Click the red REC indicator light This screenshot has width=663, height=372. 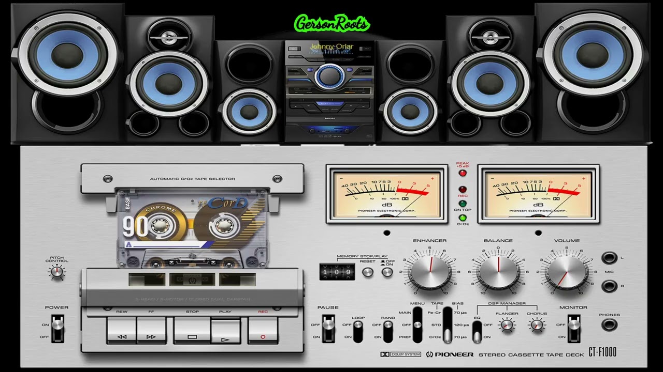462,190
